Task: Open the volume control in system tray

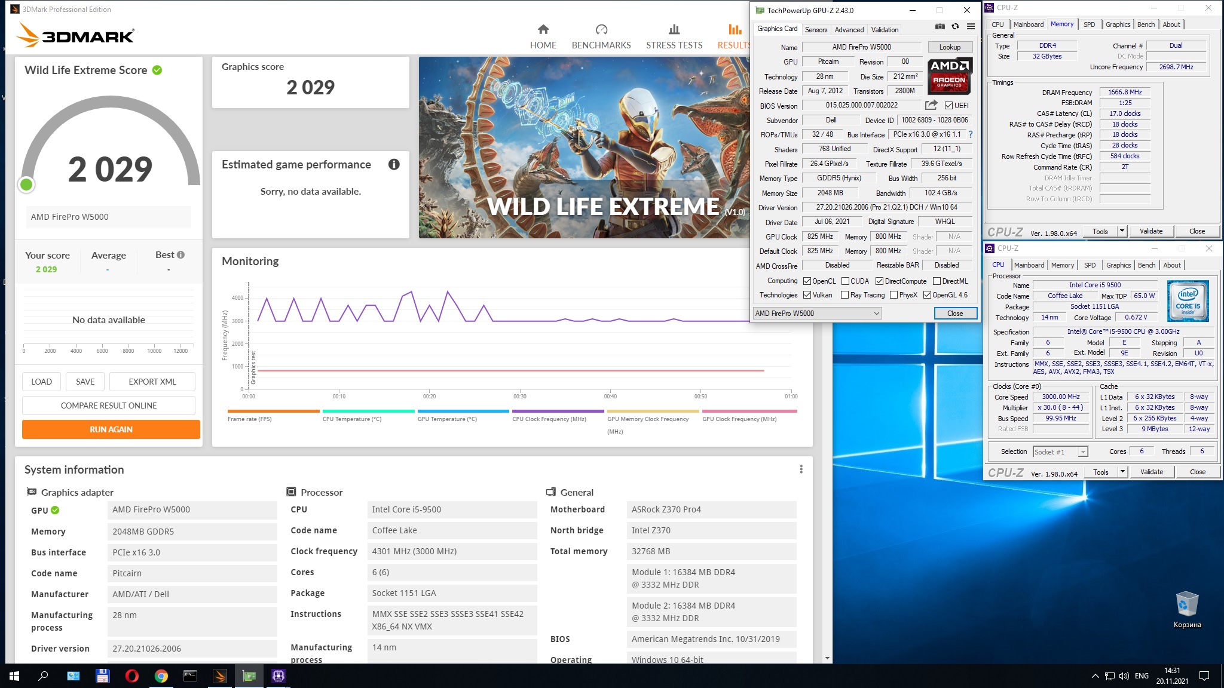Action: 1124,676
